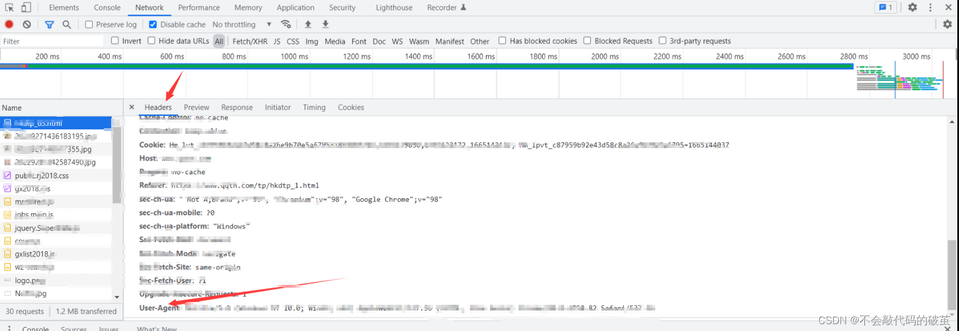Image resolution: width=959 pixels, height=331 pixels.
Task: Switch to the Console panel tab
Action: (x=107, y=7)
